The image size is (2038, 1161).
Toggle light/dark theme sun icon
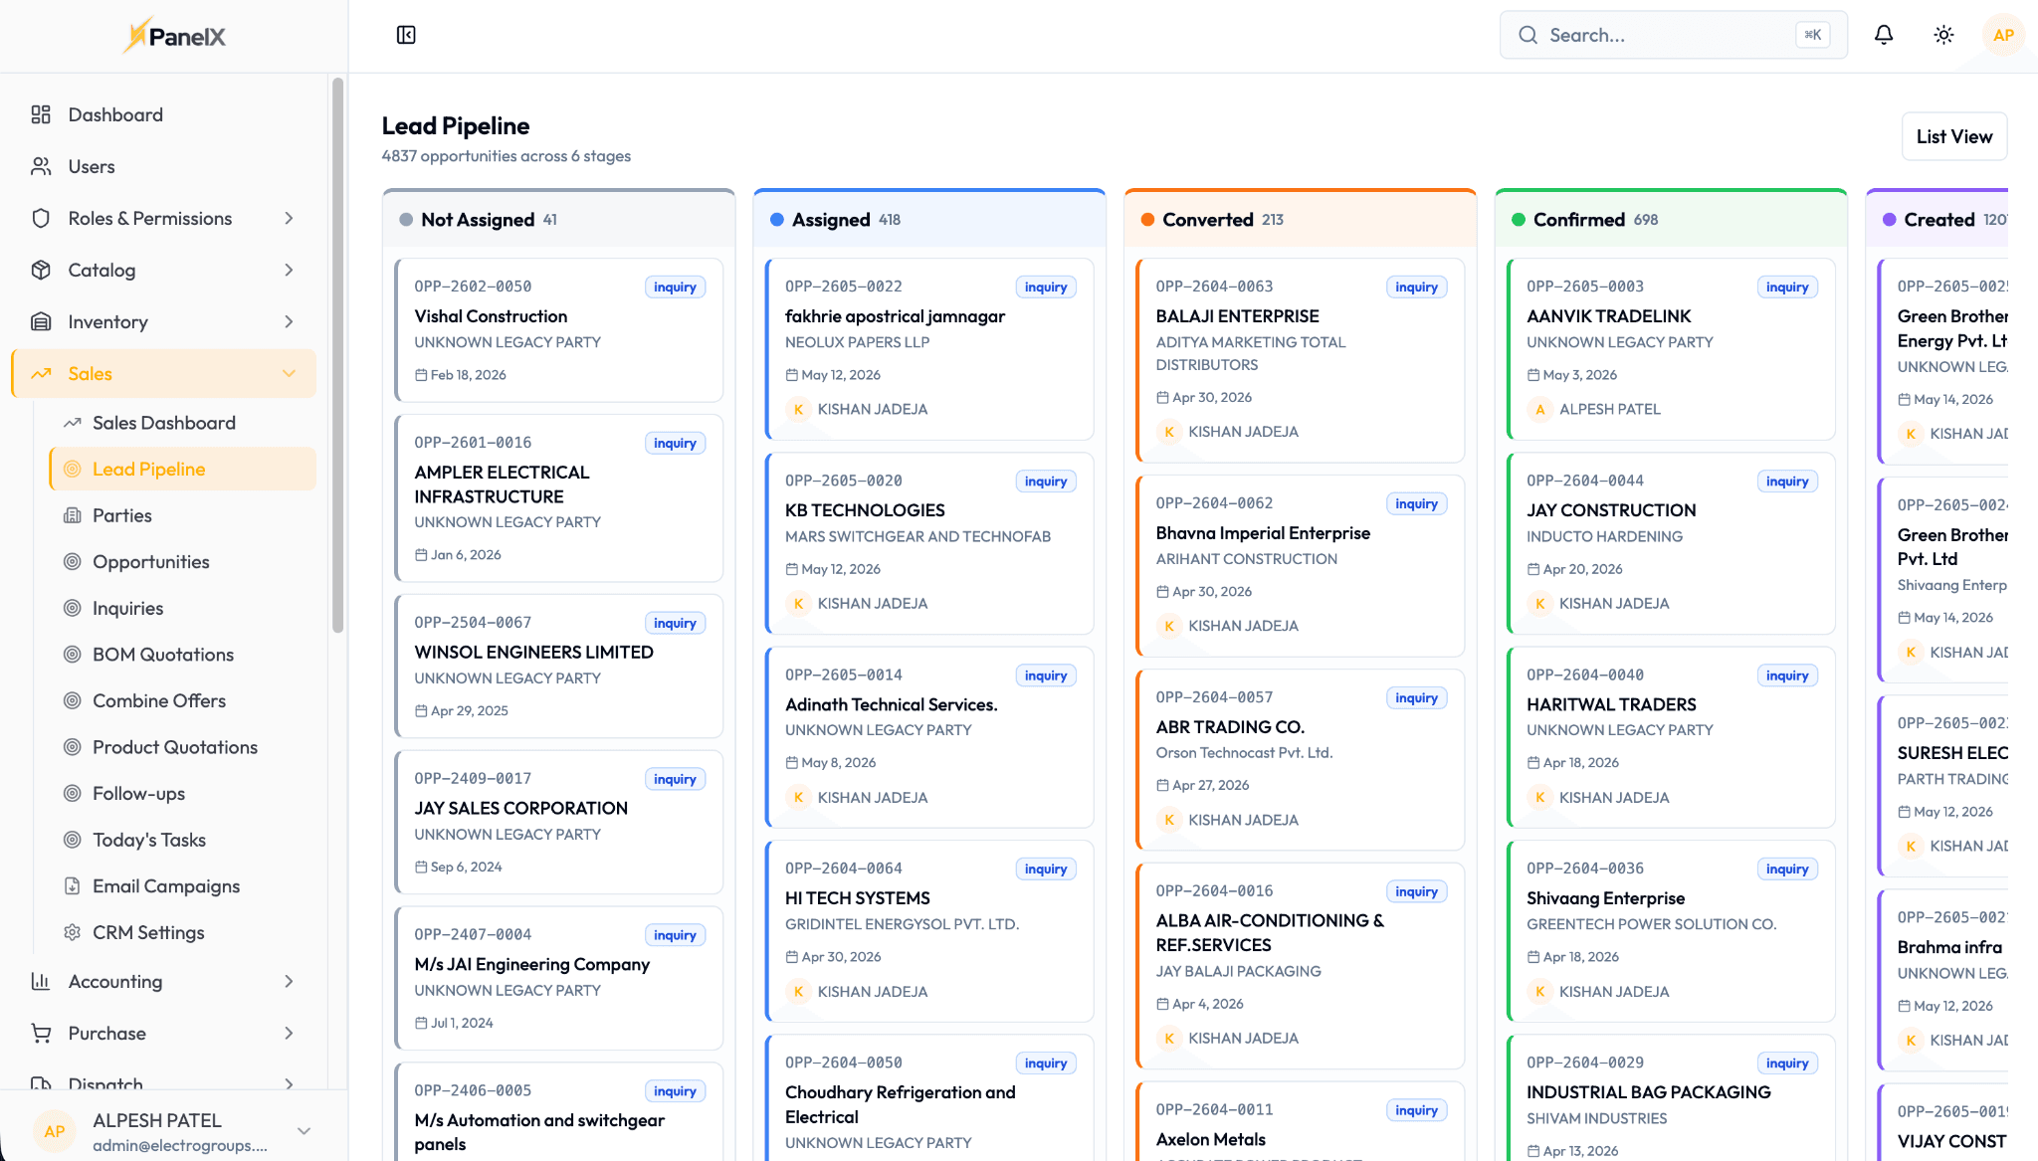[1943, 35]
